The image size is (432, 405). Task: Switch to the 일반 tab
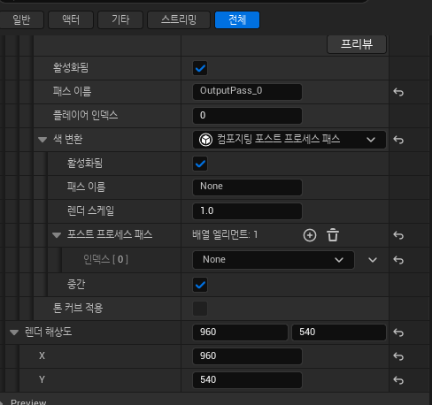(21, 20)
